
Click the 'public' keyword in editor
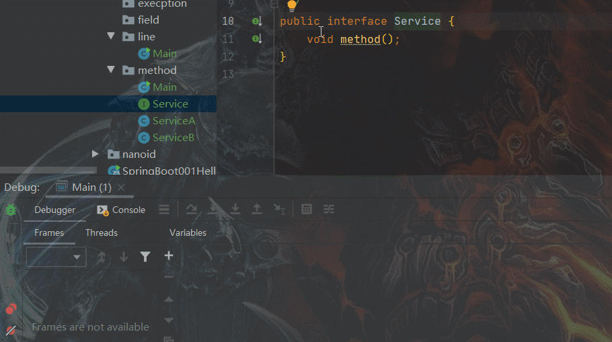(300, 21)
